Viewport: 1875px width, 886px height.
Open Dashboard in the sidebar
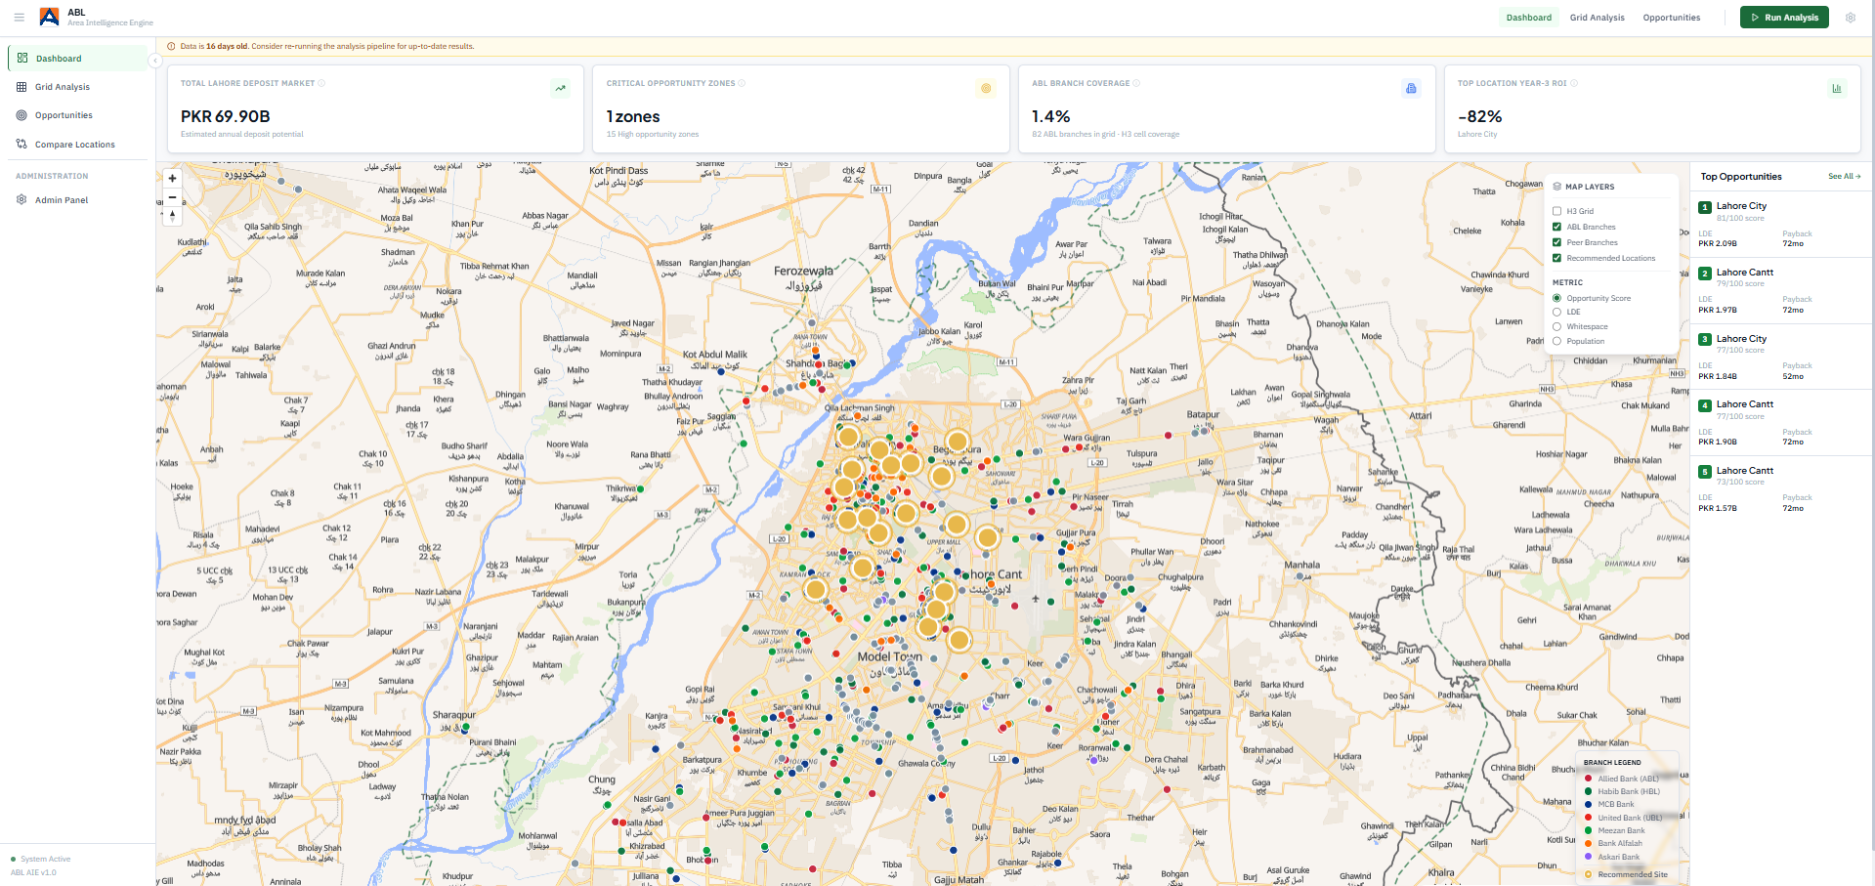point(78,59)
